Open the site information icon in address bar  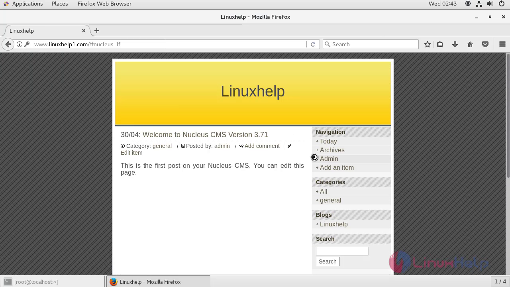tap(19, 44)
